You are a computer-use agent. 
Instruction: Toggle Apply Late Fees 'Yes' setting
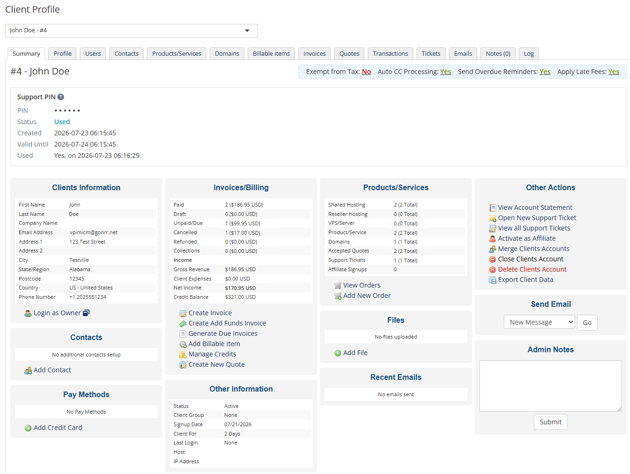point(614,72)
